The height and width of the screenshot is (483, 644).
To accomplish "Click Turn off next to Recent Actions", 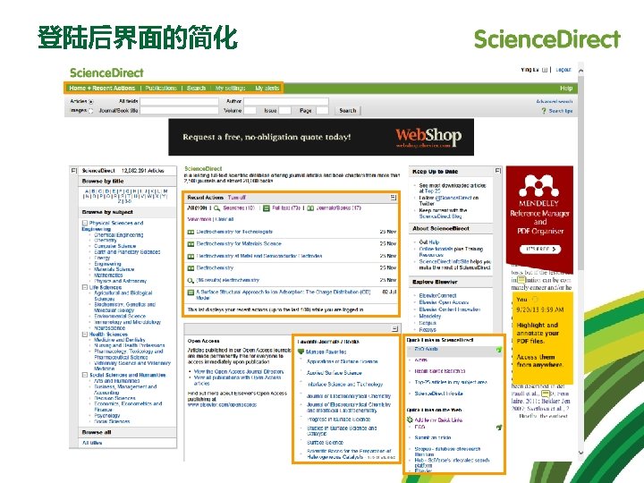I will pos(236,198).
